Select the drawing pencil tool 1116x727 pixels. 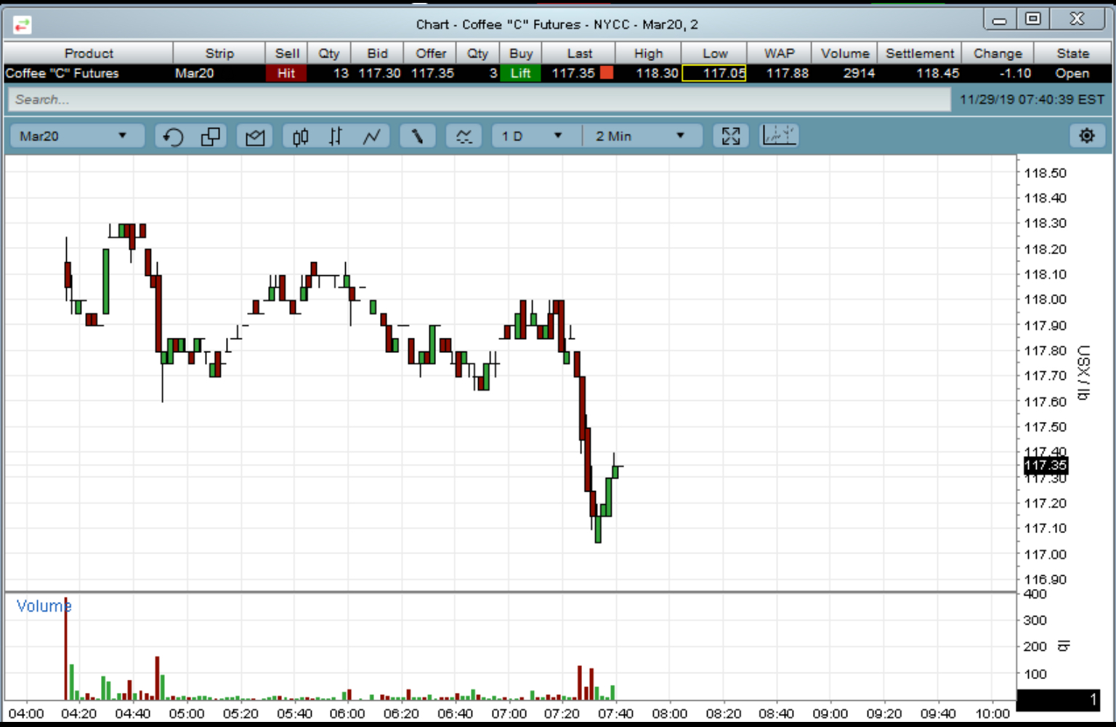[x=417, y=136]
